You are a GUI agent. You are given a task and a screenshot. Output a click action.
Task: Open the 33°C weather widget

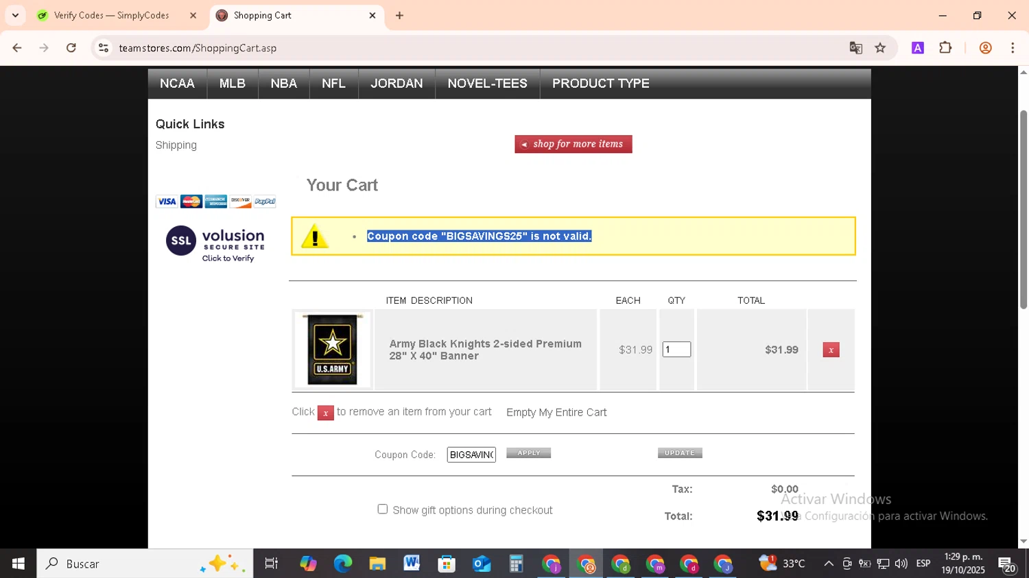(782, 564)
